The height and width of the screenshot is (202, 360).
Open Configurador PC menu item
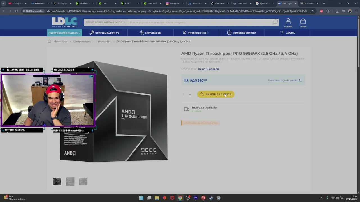tap(105, 33)
